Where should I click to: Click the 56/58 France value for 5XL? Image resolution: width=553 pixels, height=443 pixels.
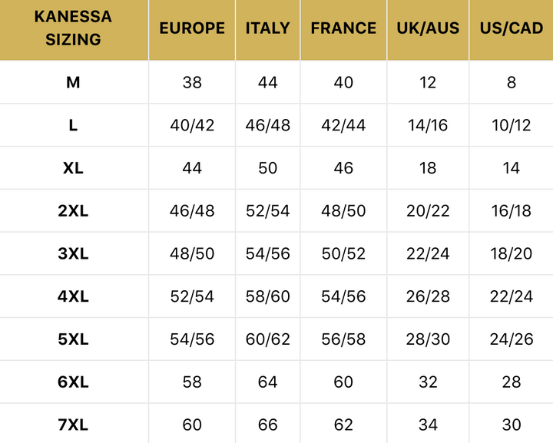tap(343, 339)
